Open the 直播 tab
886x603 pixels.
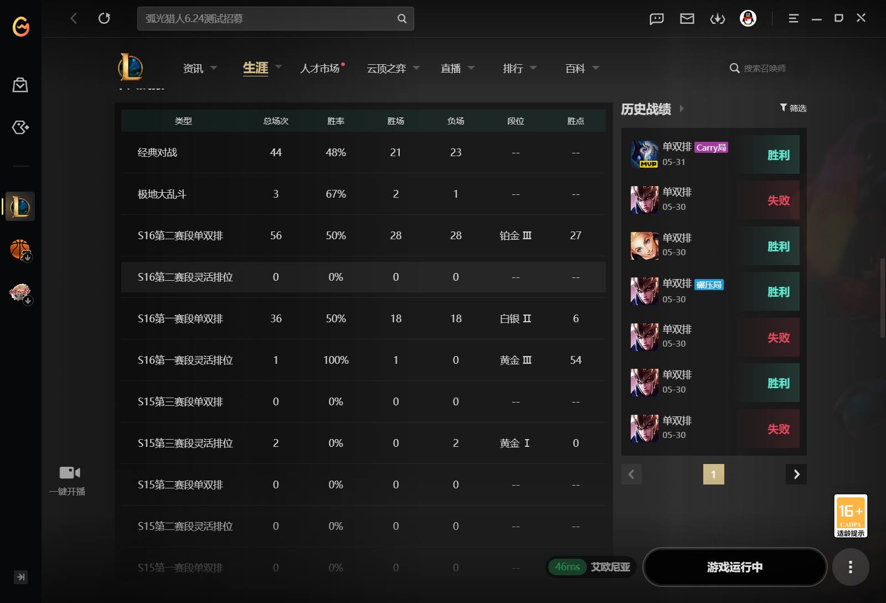pyautogui.click(x=451, y=68)
